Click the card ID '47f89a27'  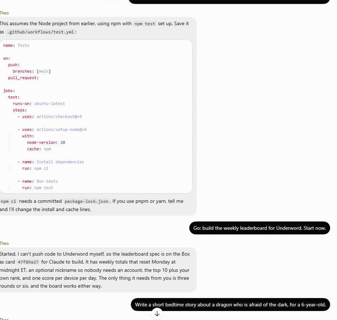point(28,262)
